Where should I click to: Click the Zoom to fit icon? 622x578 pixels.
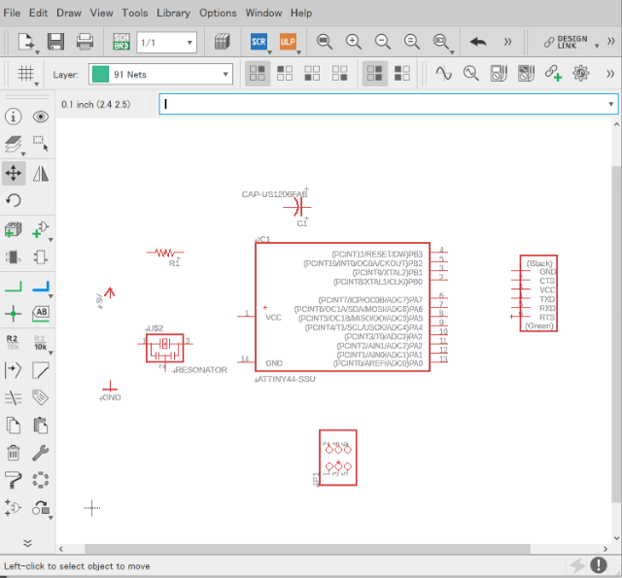click(x=324, y=42)
